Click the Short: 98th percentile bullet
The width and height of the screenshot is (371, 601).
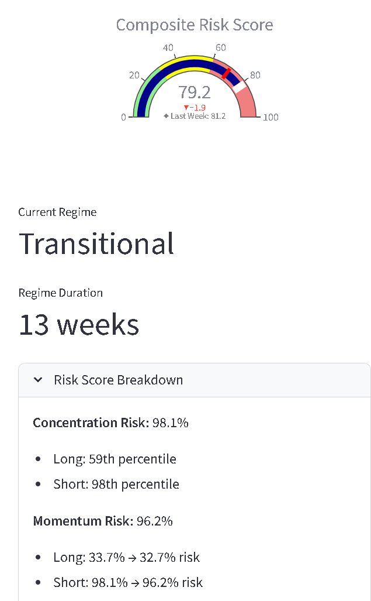click(x=116, y=484)
